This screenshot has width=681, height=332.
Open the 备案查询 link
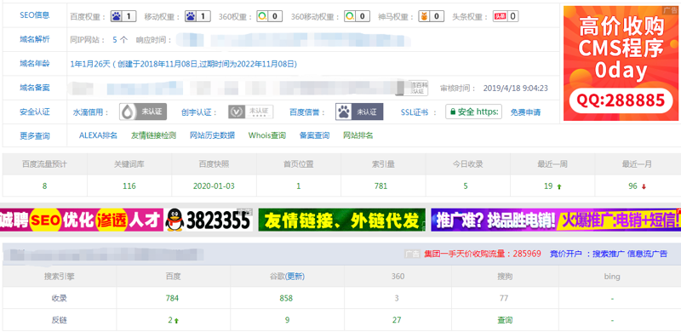(314, 135)
